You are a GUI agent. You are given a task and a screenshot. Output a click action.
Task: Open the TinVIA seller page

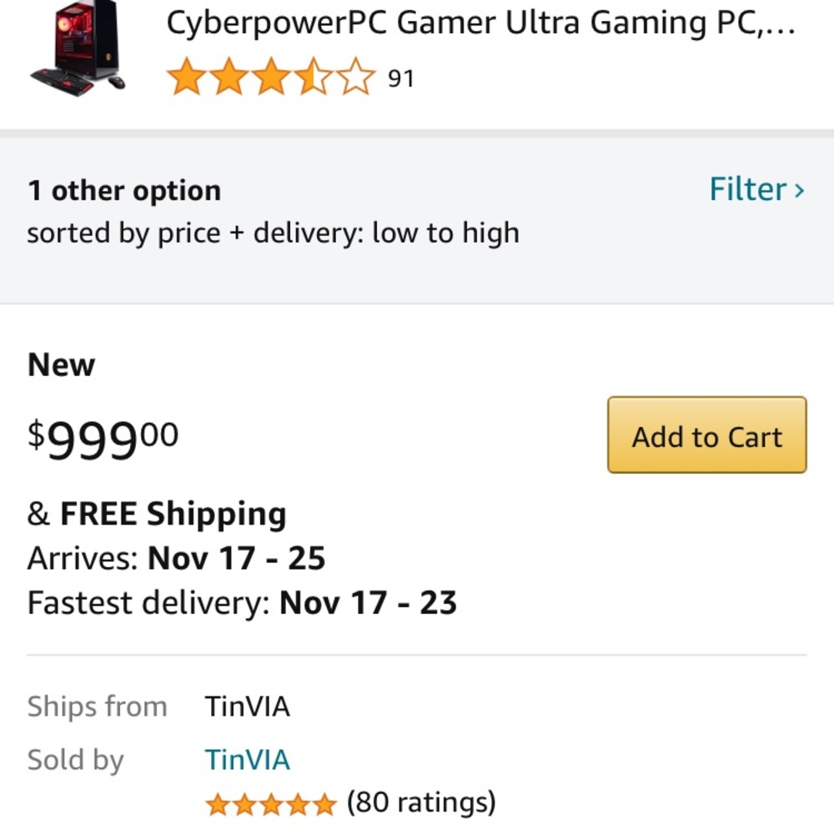(247, 759)
